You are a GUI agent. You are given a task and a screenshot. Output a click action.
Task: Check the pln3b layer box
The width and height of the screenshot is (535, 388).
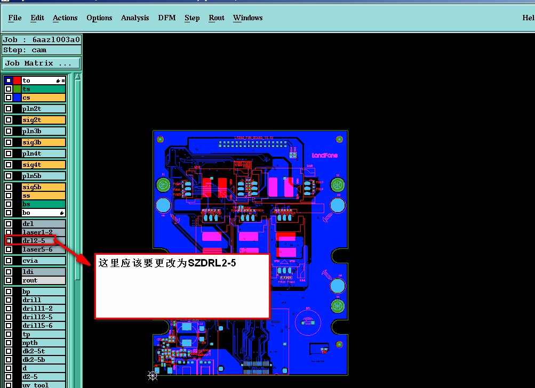(9, 131)
